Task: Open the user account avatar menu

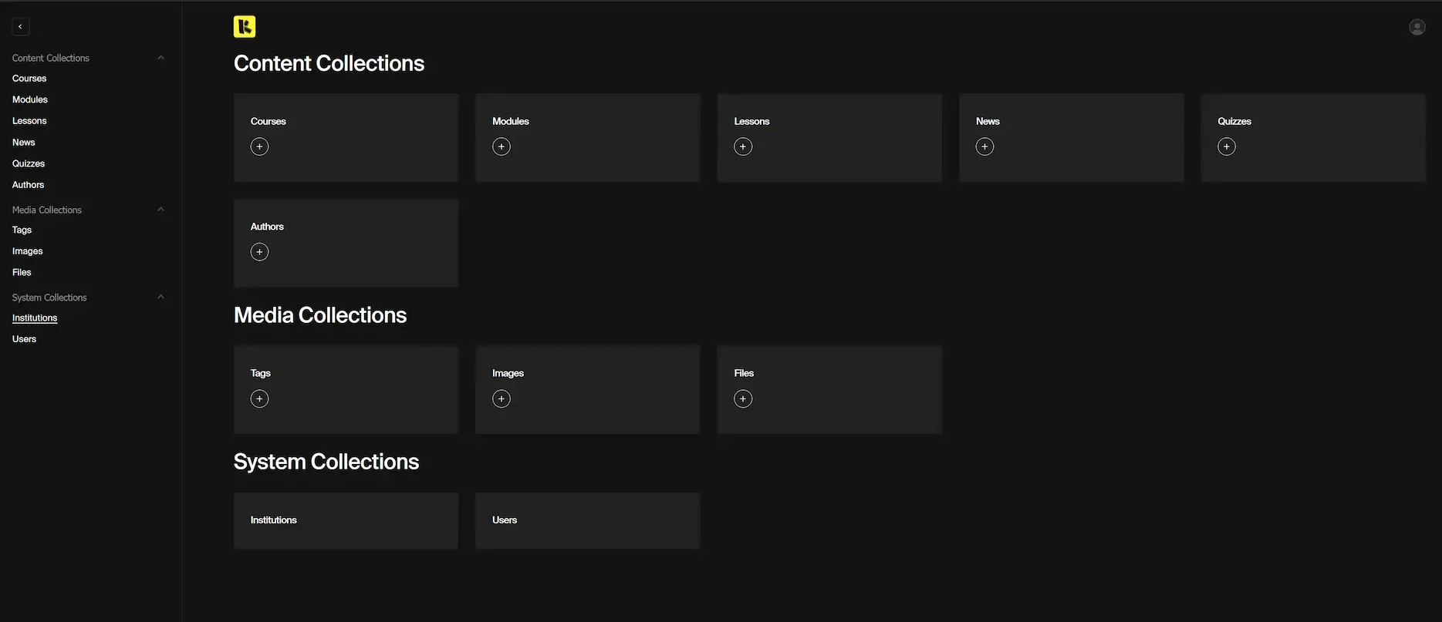Action: 1417,25
